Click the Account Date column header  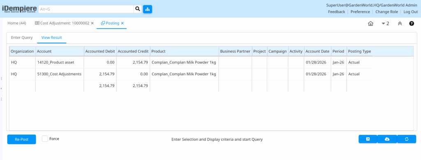(317, 51)
